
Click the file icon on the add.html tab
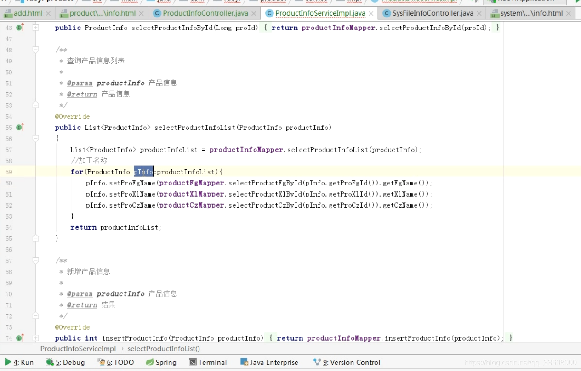8,13
